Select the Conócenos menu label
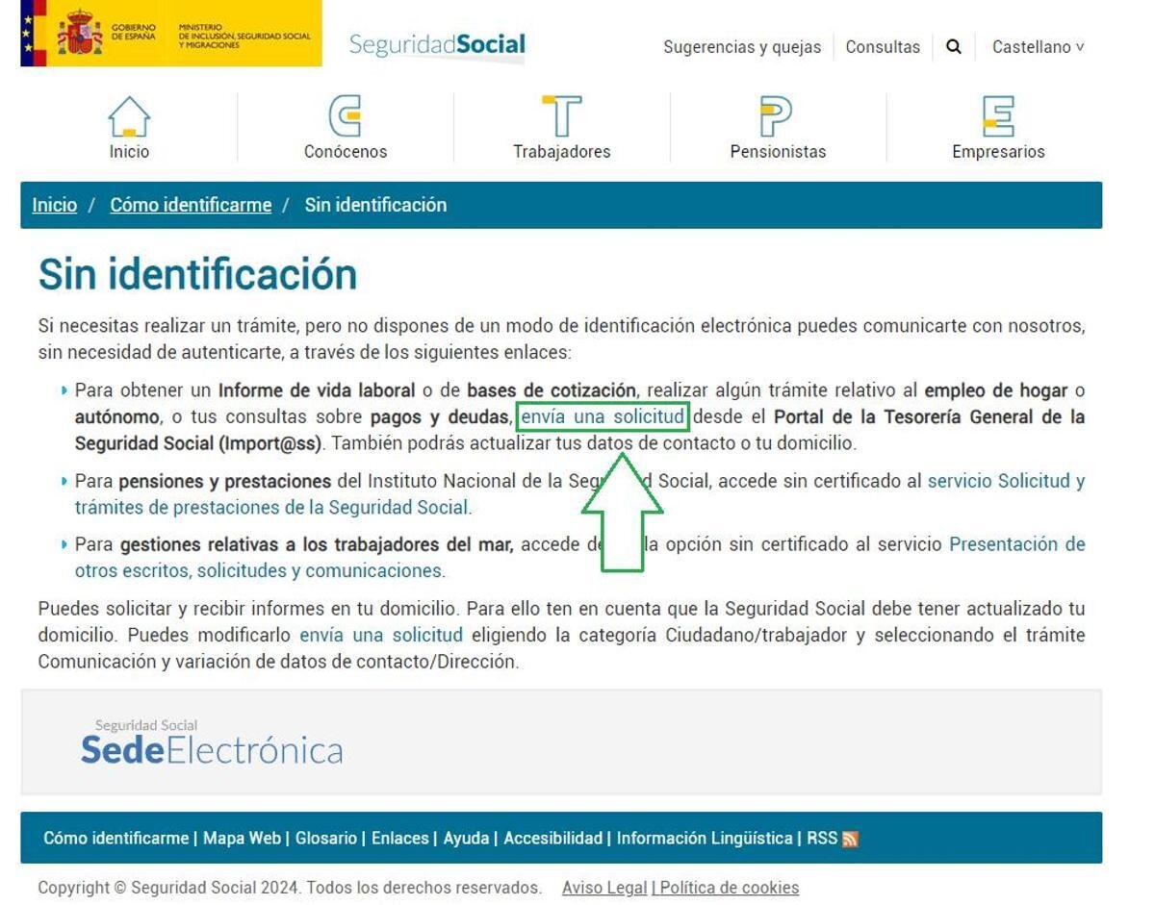This screenshot has width=1155, height=905. pyautogui.click(x=346, y=151)
